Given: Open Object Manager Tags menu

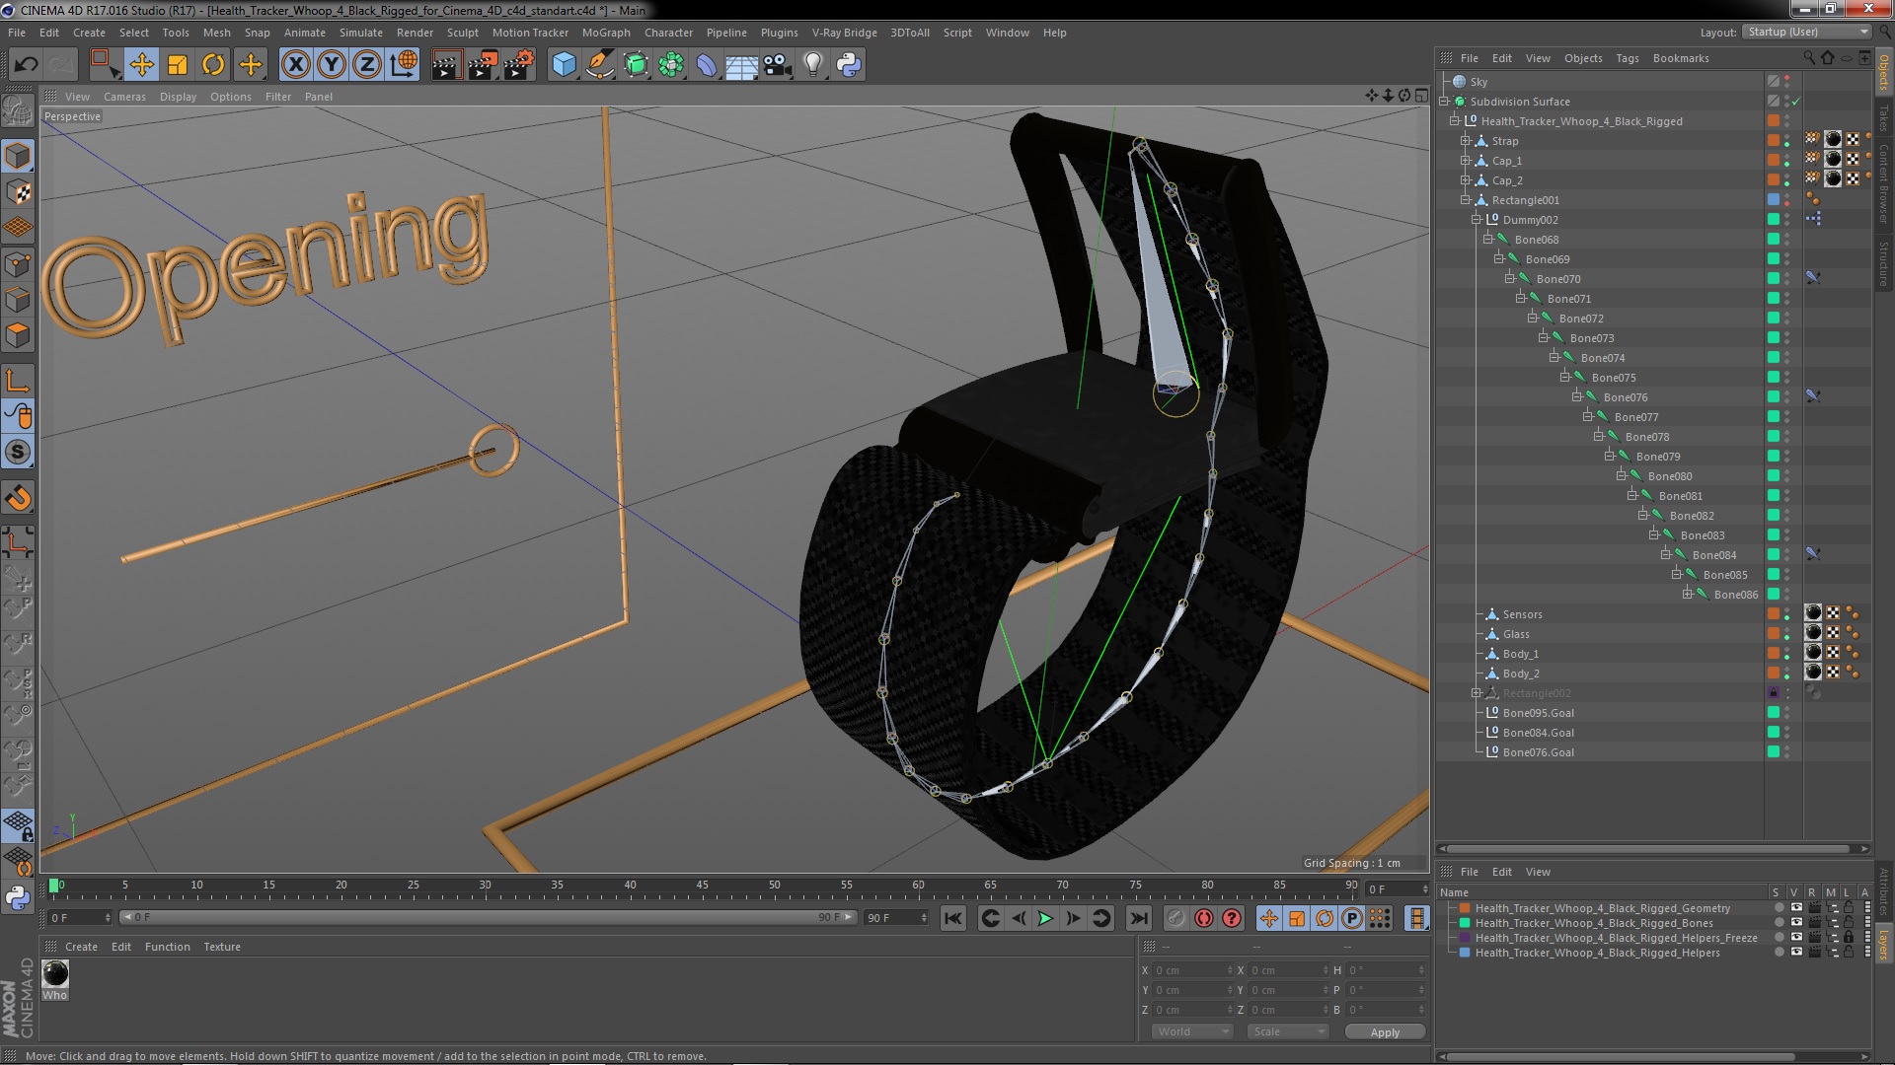Looking at the screenshot, I should click(x=1627, y=58).
